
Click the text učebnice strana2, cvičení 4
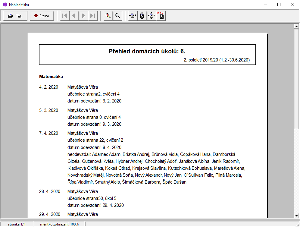click(x=94, y=94)
